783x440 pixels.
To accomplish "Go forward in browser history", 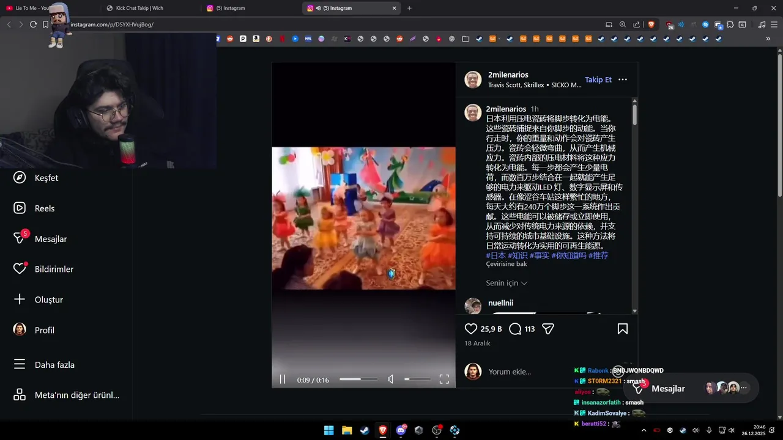I will (21, 24).
